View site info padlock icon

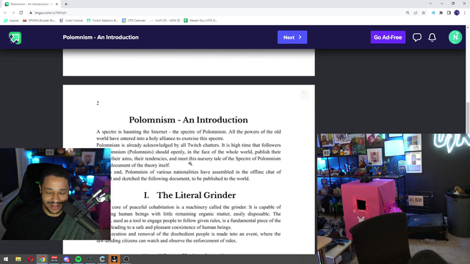click(31, 13)
